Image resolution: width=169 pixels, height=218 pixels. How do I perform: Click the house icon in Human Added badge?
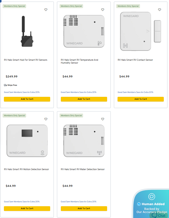pyautogui.click(x=152, y=197)
